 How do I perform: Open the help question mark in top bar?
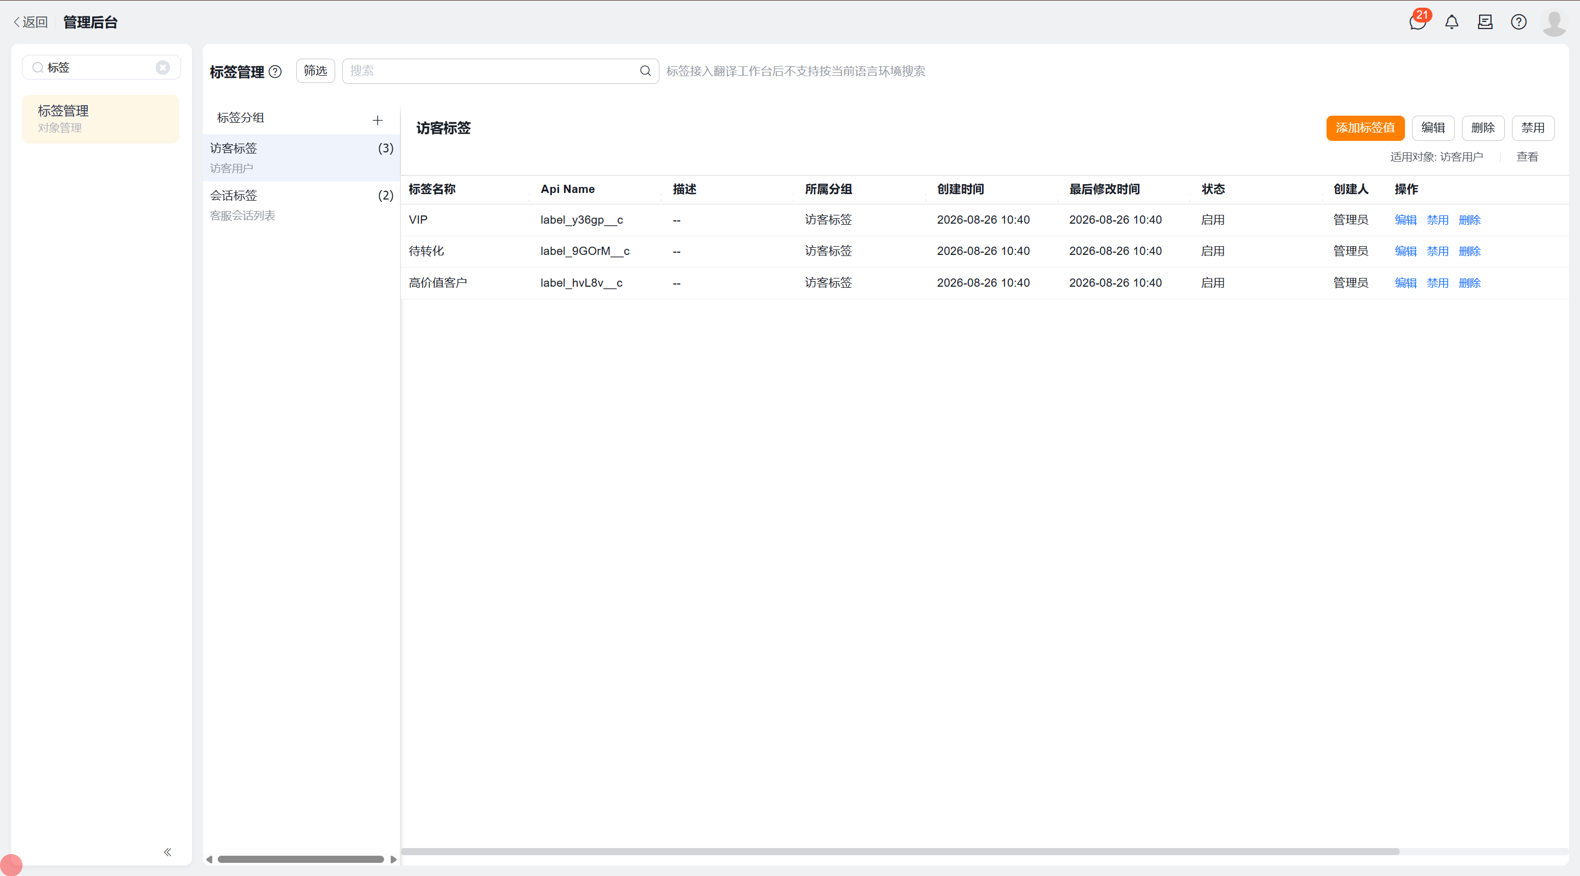coord(1519,22)
